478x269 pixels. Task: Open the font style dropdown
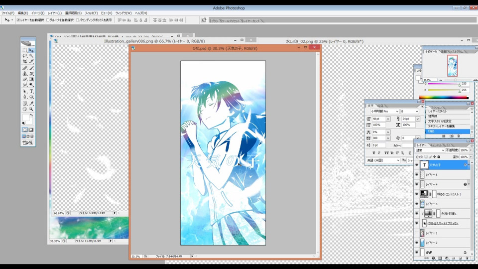pos(417,111)
